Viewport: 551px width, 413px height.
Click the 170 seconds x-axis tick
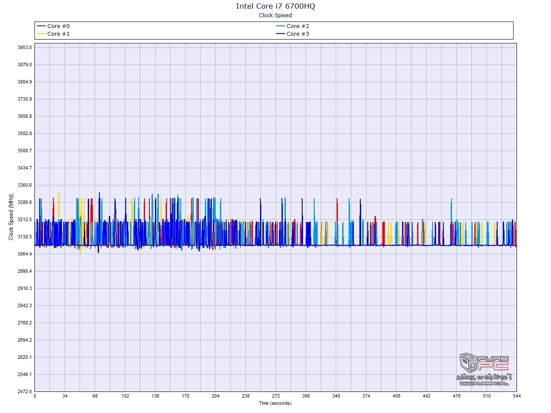186,396
